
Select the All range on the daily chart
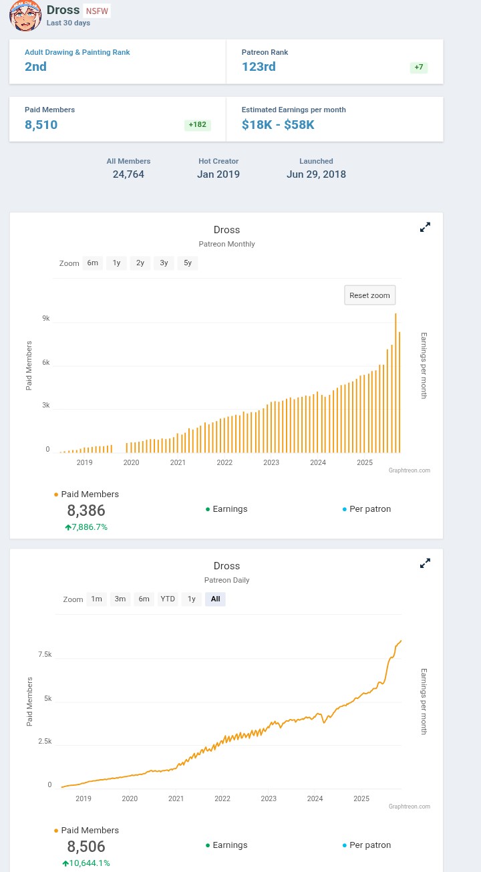pos(215,599)
